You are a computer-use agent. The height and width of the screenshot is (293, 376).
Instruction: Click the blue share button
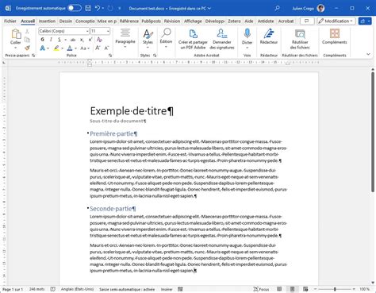(365, 21)
